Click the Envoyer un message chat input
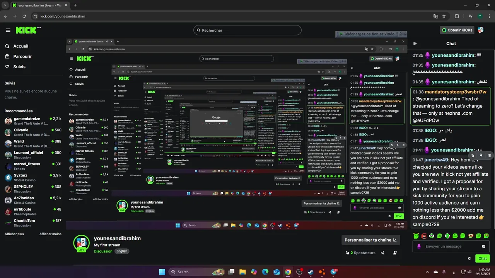The width and height of the screenshot is (495, 278). tap(451, 246)
